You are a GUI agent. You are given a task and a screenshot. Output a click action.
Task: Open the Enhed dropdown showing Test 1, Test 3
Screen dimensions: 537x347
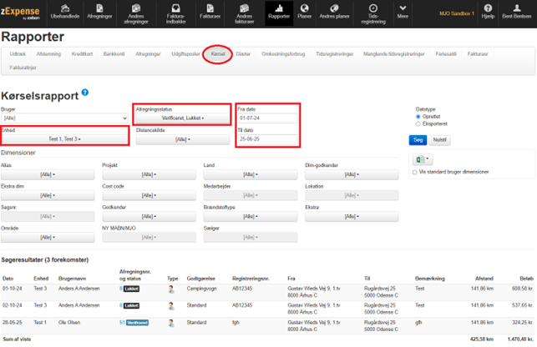64,139
